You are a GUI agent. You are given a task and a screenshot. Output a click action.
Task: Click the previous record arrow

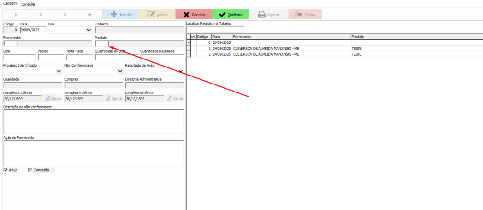click(41, 15)
